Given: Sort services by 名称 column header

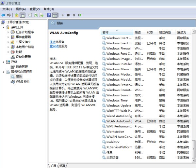Looking at the screenshot, I should click(x=117, y=33).
